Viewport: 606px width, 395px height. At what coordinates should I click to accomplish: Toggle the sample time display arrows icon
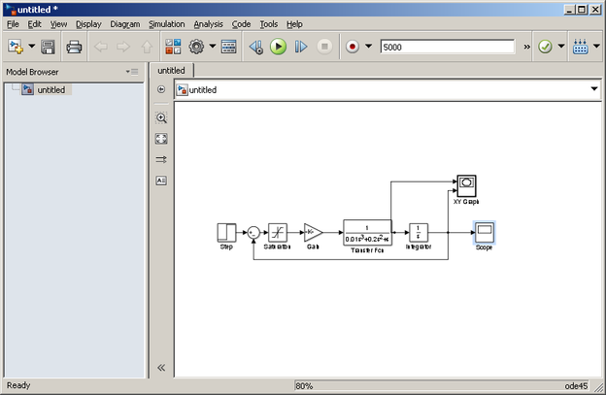[161, 159]
